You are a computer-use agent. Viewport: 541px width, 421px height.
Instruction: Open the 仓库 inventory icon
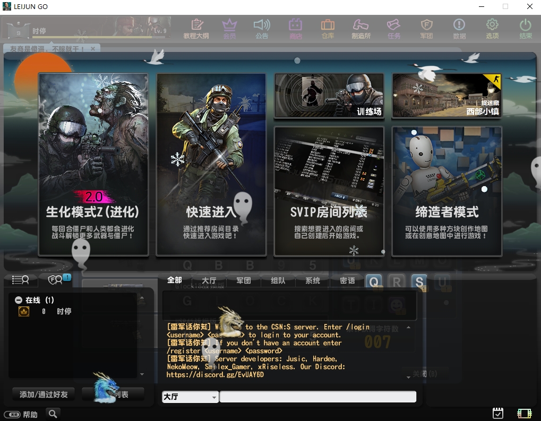coord(328,29)
